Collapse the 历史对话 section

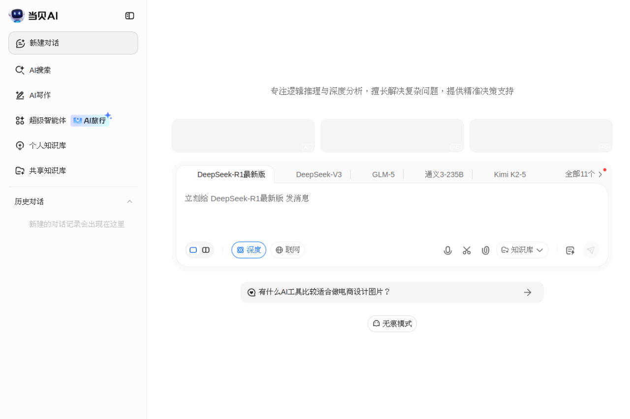tap(129, 201)
